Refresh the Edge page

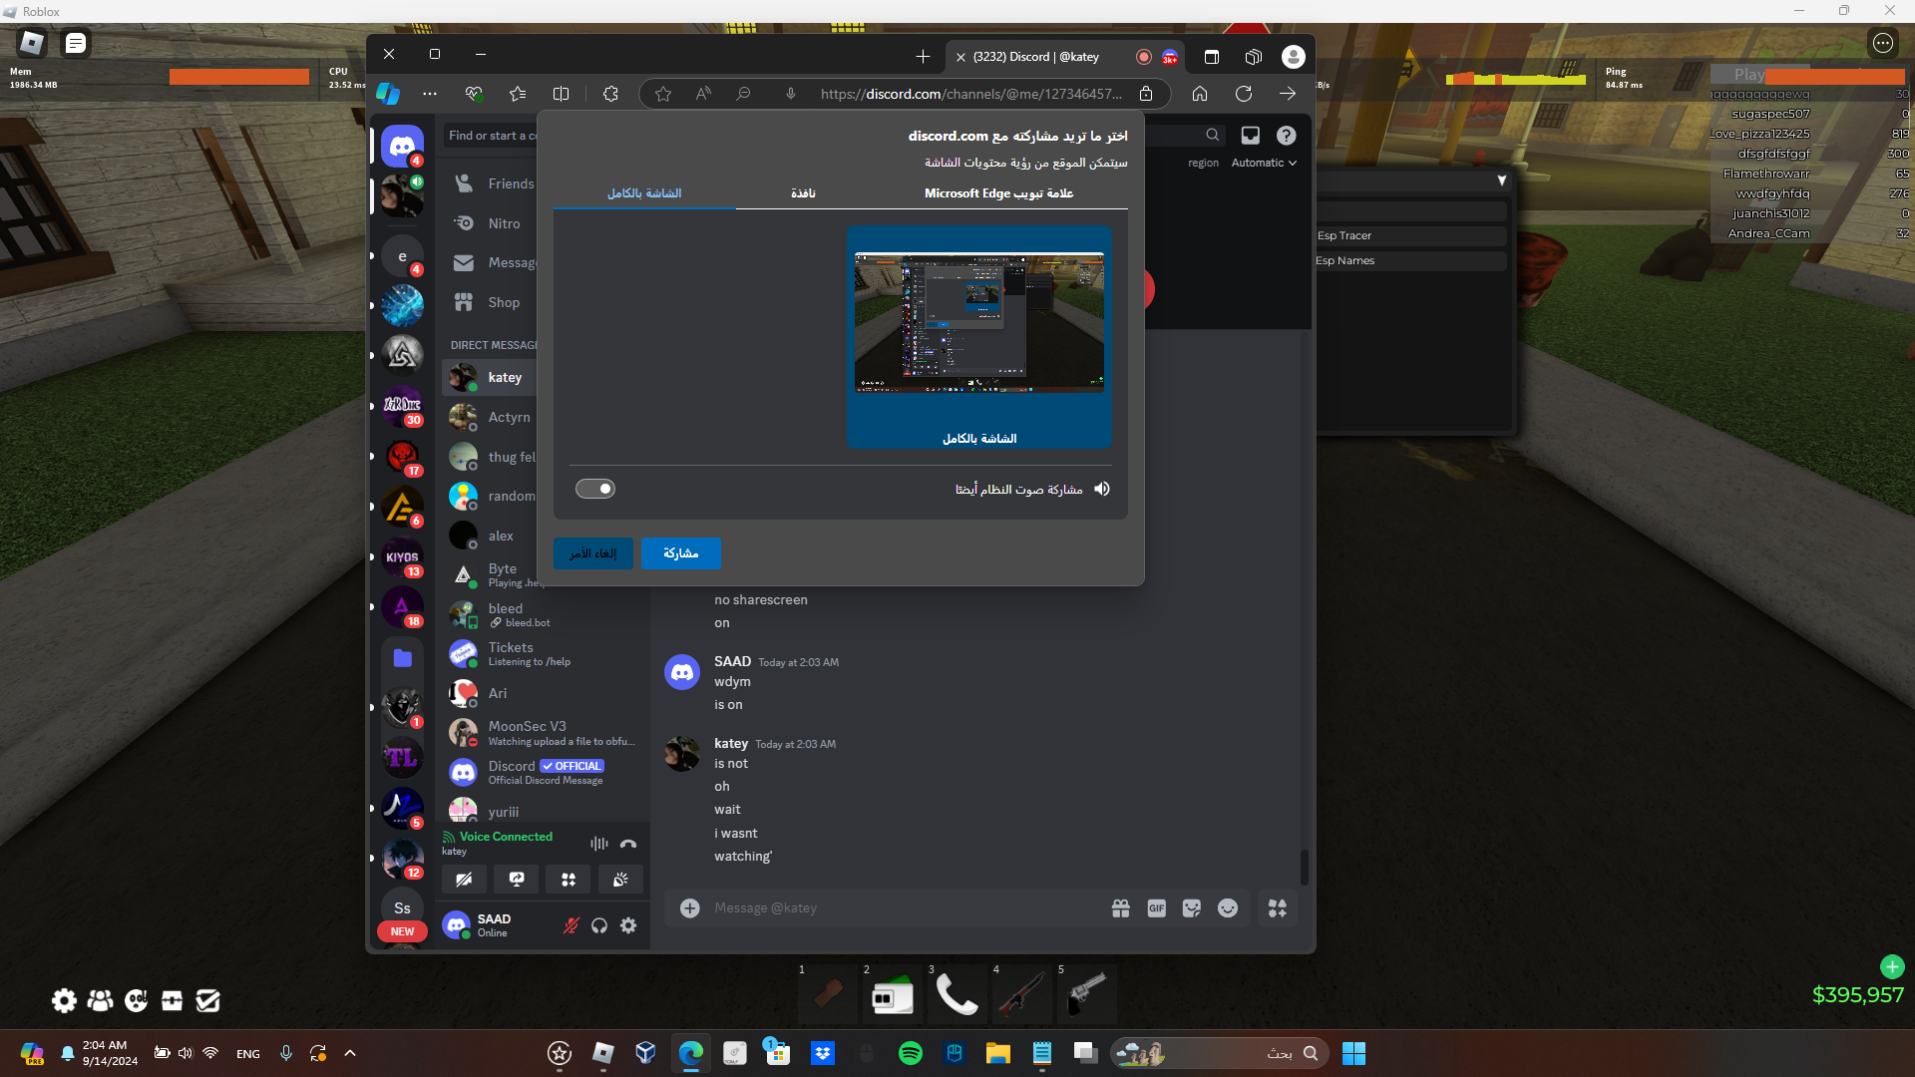[1244, 94]
